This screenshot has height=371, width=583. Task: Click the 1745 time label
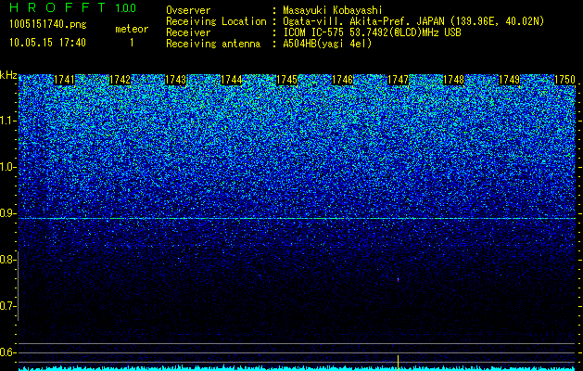[x=286, y=80]
